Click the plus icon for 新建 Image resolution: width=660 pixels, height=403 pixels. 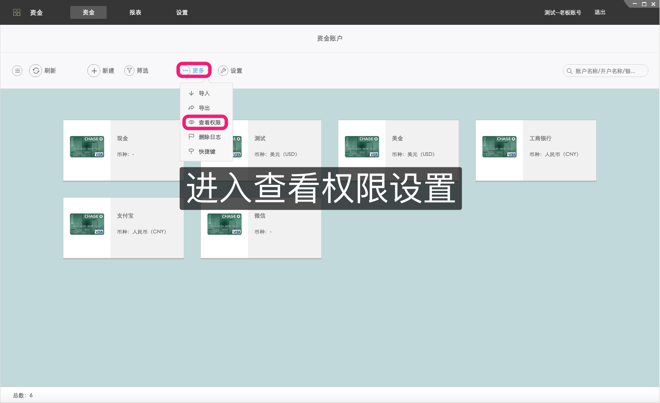pos(94,71)
